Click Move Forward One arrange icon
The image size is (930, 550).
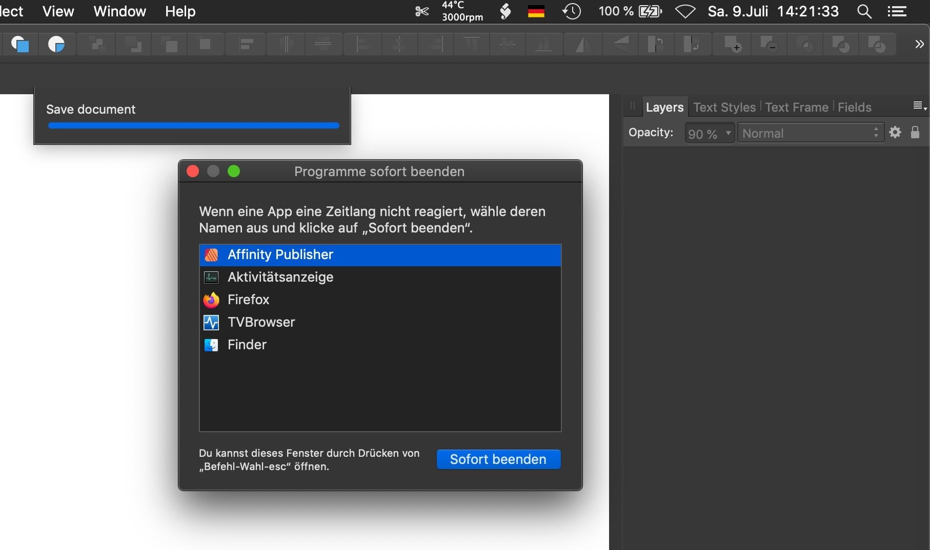(170, 45)
